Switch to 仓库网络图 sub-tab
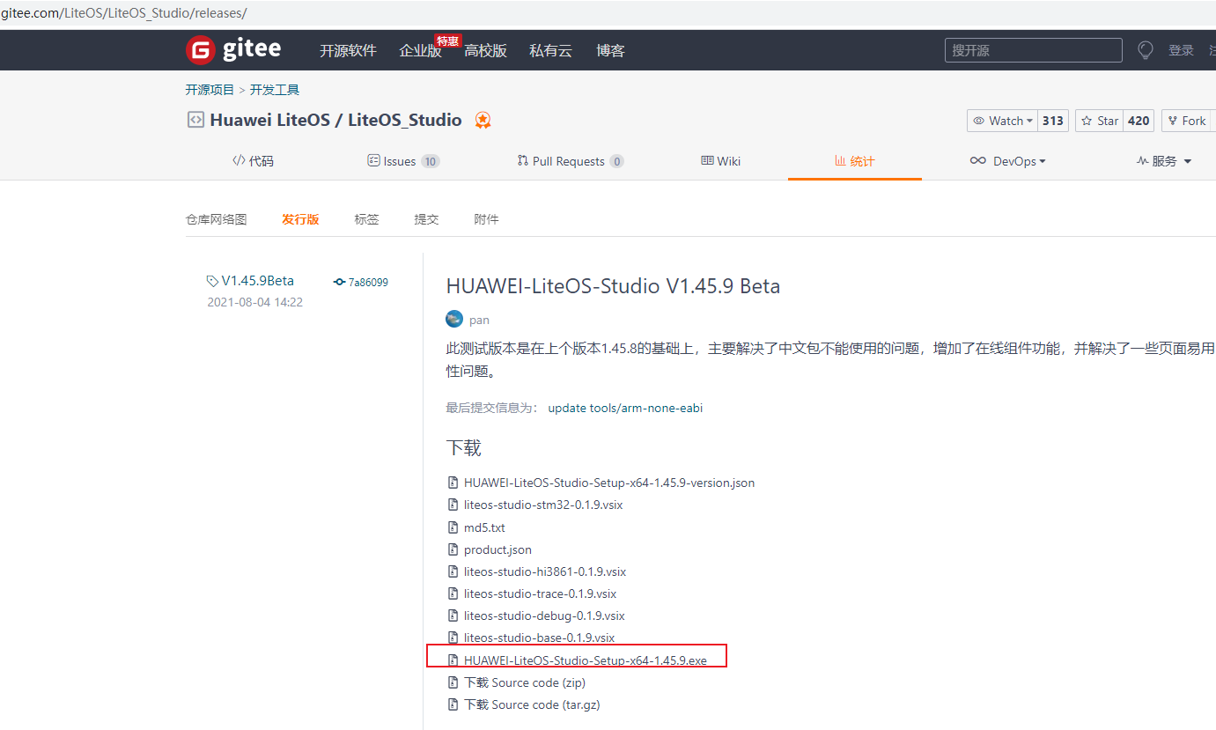The image size is (1216, 730). tap(216, 219)
